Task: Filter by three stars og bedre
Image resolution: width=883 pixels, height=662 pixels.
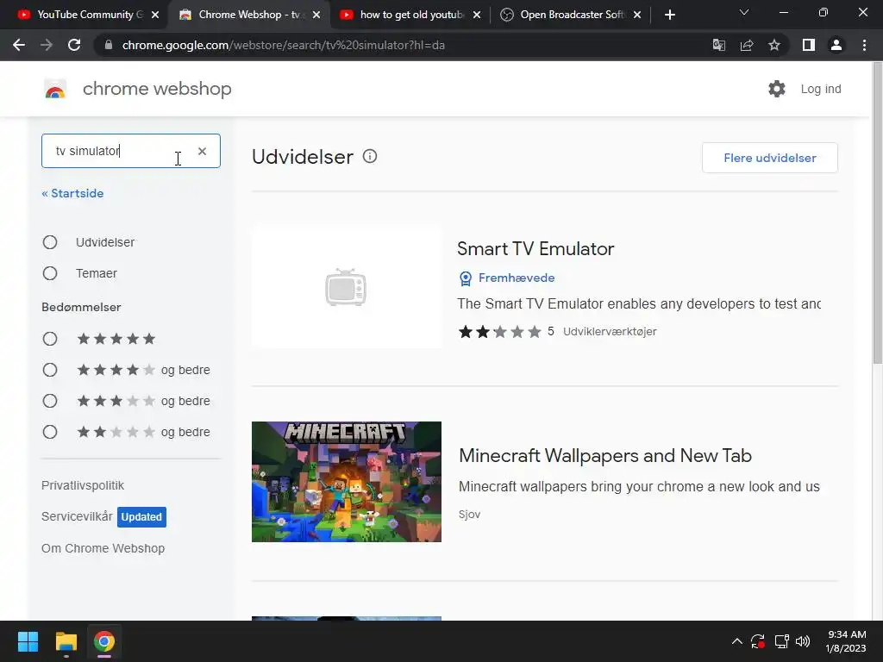Action: pyautogui.click(x=50, y=401)
